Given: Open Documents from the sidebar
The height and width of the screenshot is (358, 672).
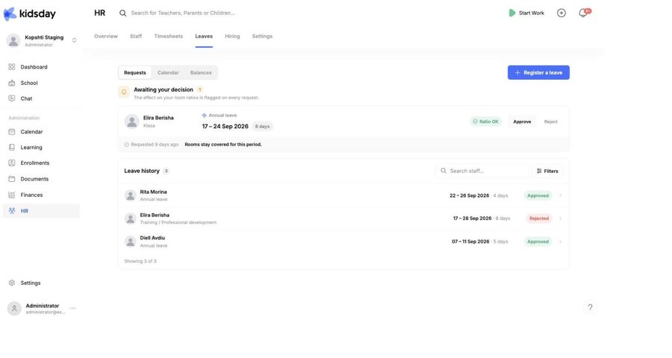Looking at the screenshot, I should point(41,179).
